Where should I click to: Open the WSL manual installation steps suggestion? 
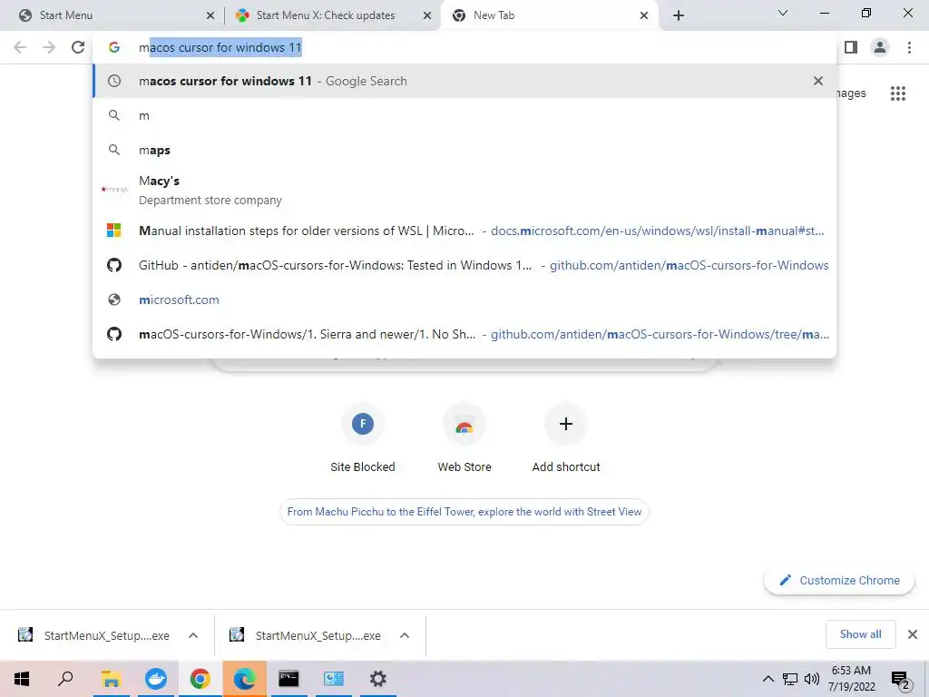point(464,231)
